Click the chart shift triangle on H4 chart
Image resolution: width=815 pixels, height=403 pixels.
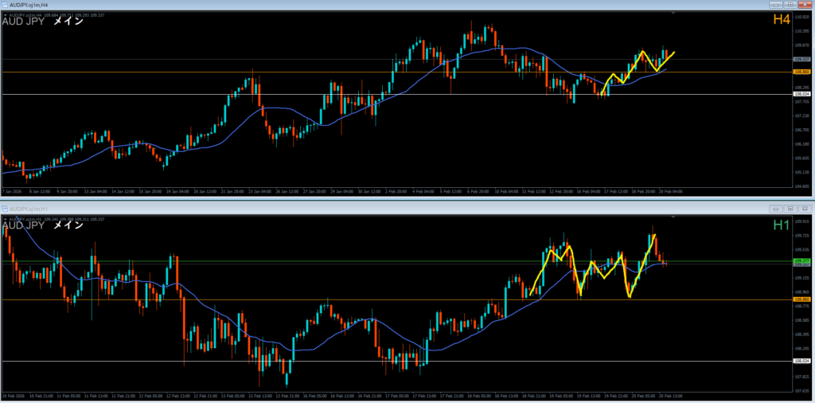coord(674,14)
